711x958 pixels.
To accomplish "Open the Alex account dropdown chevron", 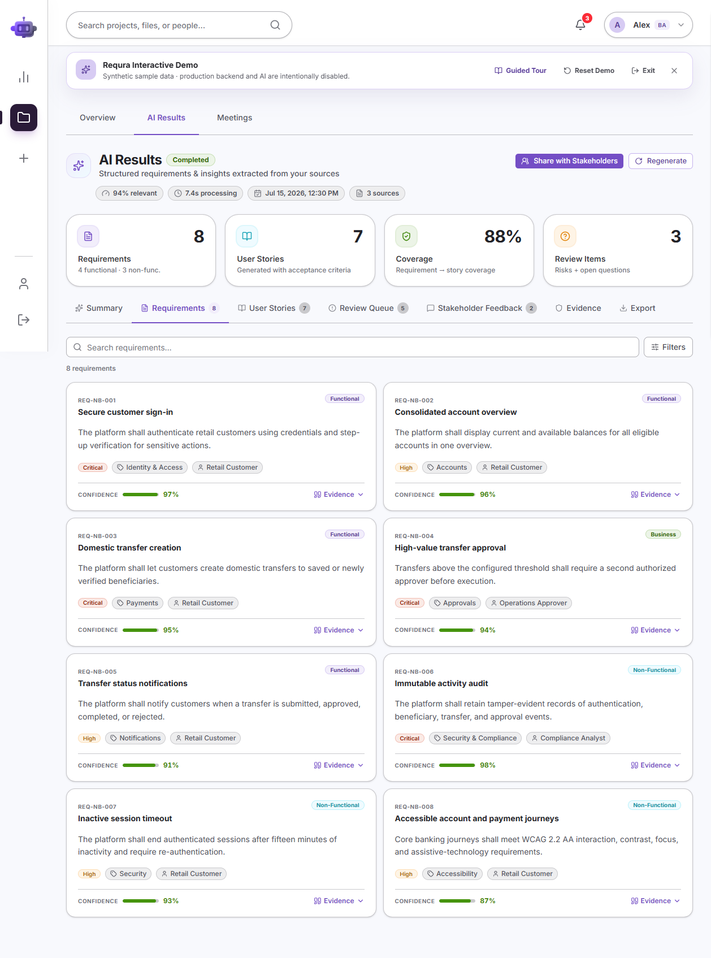I will pos(681,25).
